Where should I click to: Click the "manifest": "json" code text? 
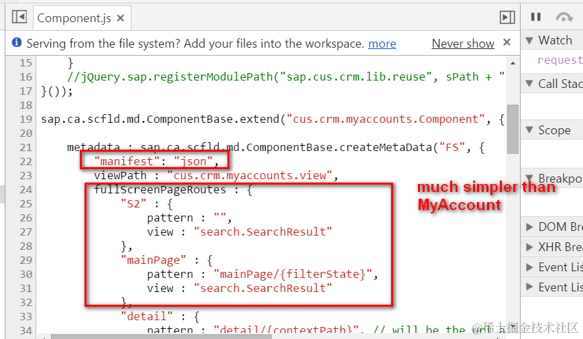point(156,162)
